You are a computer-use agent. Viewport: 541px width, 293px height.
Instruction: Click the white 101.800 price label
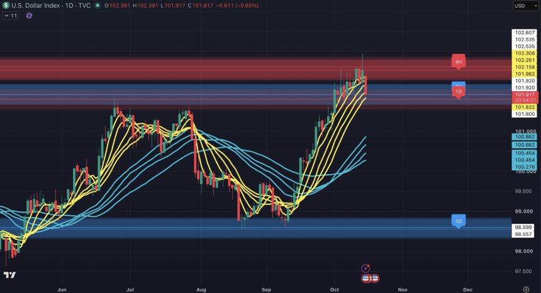(x=525, y=114)
